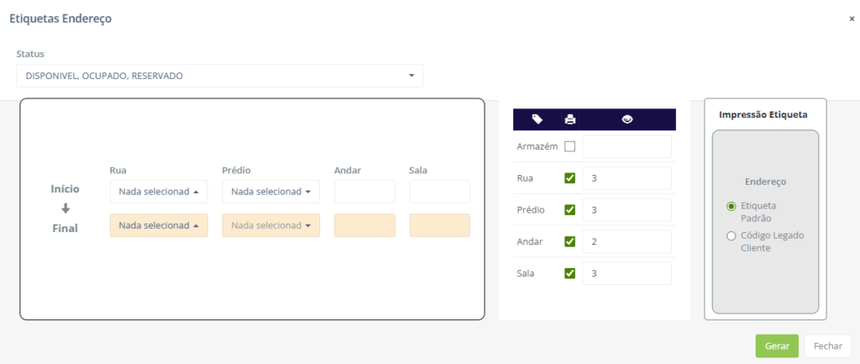Toggle the Prédio checkbox

click(x=570, y=210)
